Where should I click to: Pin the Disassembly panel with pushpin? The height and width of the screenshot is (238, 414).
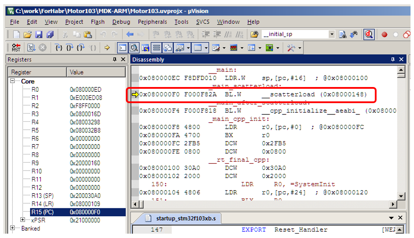[393, 59]
